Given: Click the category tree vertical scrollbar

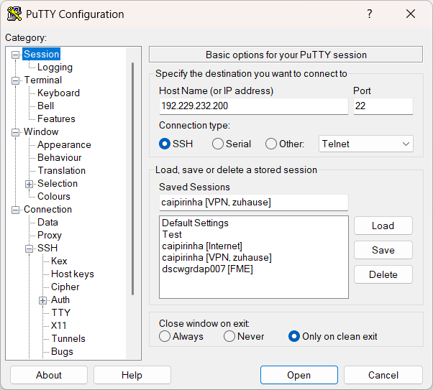Looking at the screenshot, I should tap(132, 180).
